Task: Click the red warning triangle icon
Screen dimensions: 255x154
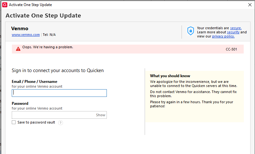Action: tap(18, 49)
